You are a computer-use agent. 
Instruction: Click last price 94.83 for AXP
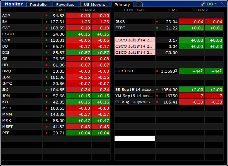pos(59,16)
